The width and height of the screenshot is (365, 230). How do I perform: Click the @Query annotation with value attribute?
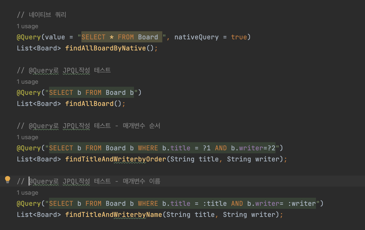(29, 37)
